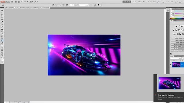Open the Window (نافذة) menu

pyautogui.click(x=154, y=2)
